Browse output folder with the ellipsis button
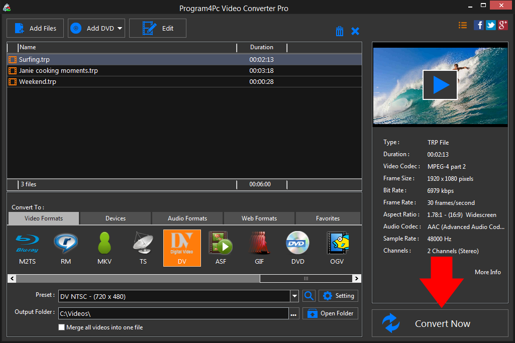The height and width of the screenshot is (343, 515). pyautogui.click(x=293, y=313)
